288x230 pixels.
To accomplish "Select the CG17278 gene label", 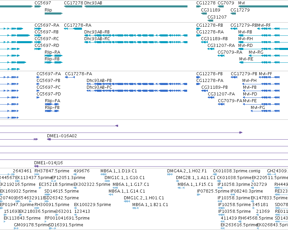I will pyautogui.click(x=73, y=3).
